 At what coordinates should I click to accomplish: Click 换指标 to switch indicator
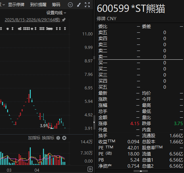point(48,138)
